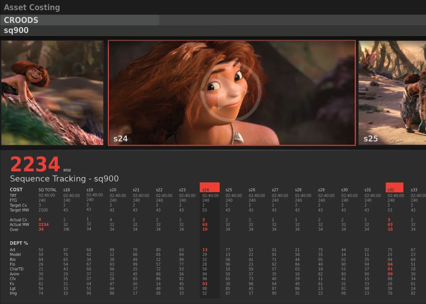Viewport: 426px width, 304px height.
Task: Select the s20 column header
Action: coord(113,190)
